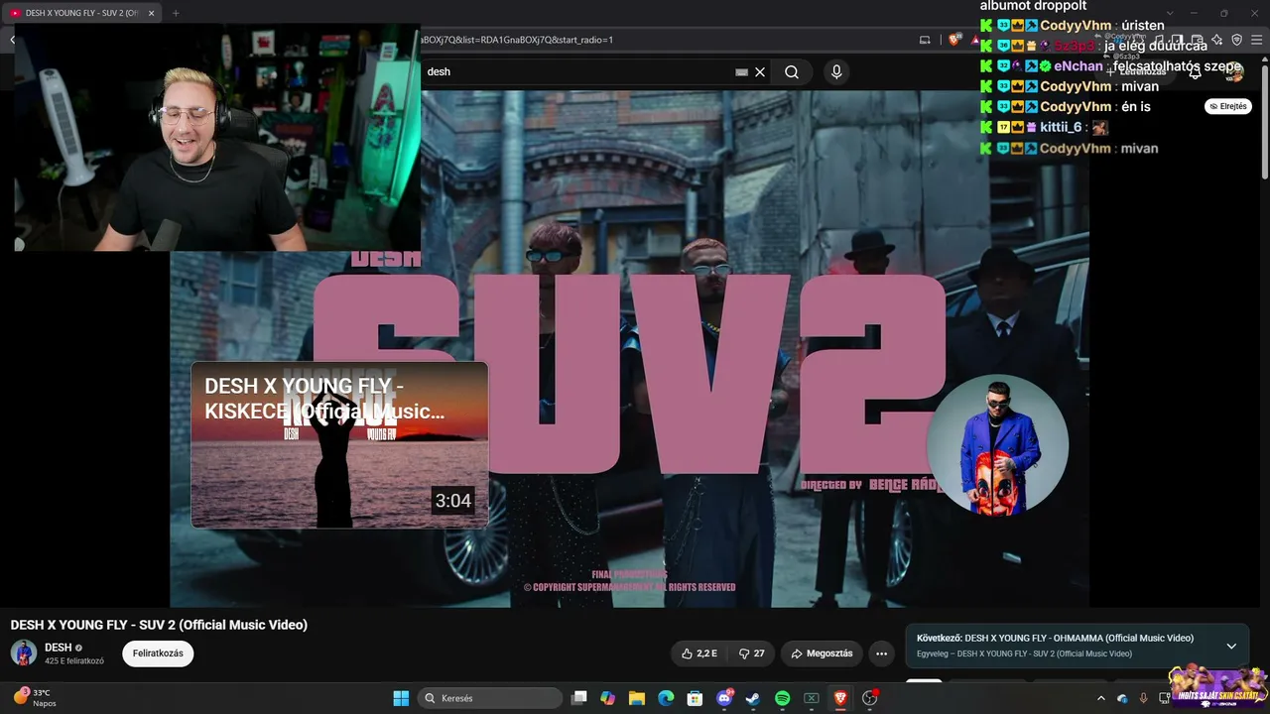1270x714 pixels.
Task: Open the YouTube account avatar menu
Action: tap(1234, 71)
